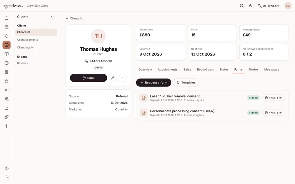
Task: Open the settings gear in sidebar
Action: [x=7, y=126]
